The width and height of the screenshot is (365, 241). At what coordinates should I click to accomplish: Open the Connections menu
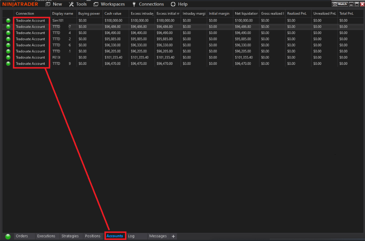[148, 4]
